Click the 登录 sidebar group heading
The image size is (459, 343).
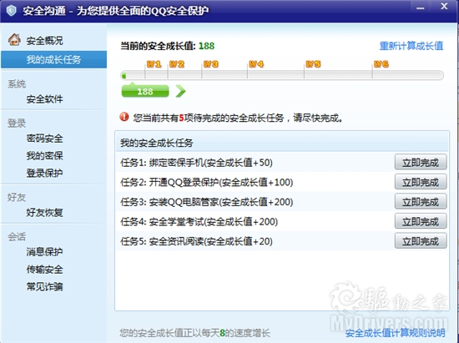17,124
